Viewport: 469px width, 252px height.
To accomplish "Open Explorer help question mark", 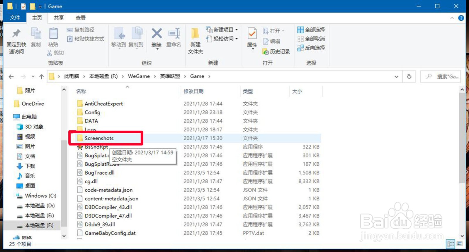I will click(461, 18).
